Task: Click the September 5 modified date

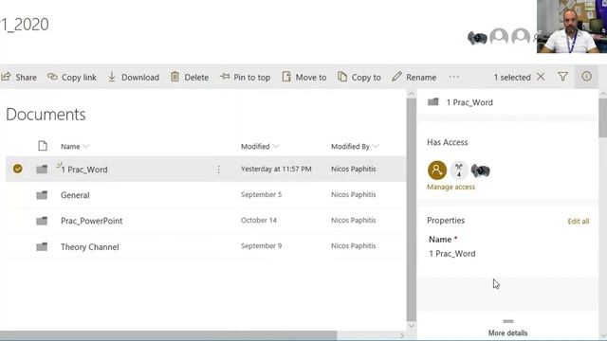Action: tap(262, 194)
